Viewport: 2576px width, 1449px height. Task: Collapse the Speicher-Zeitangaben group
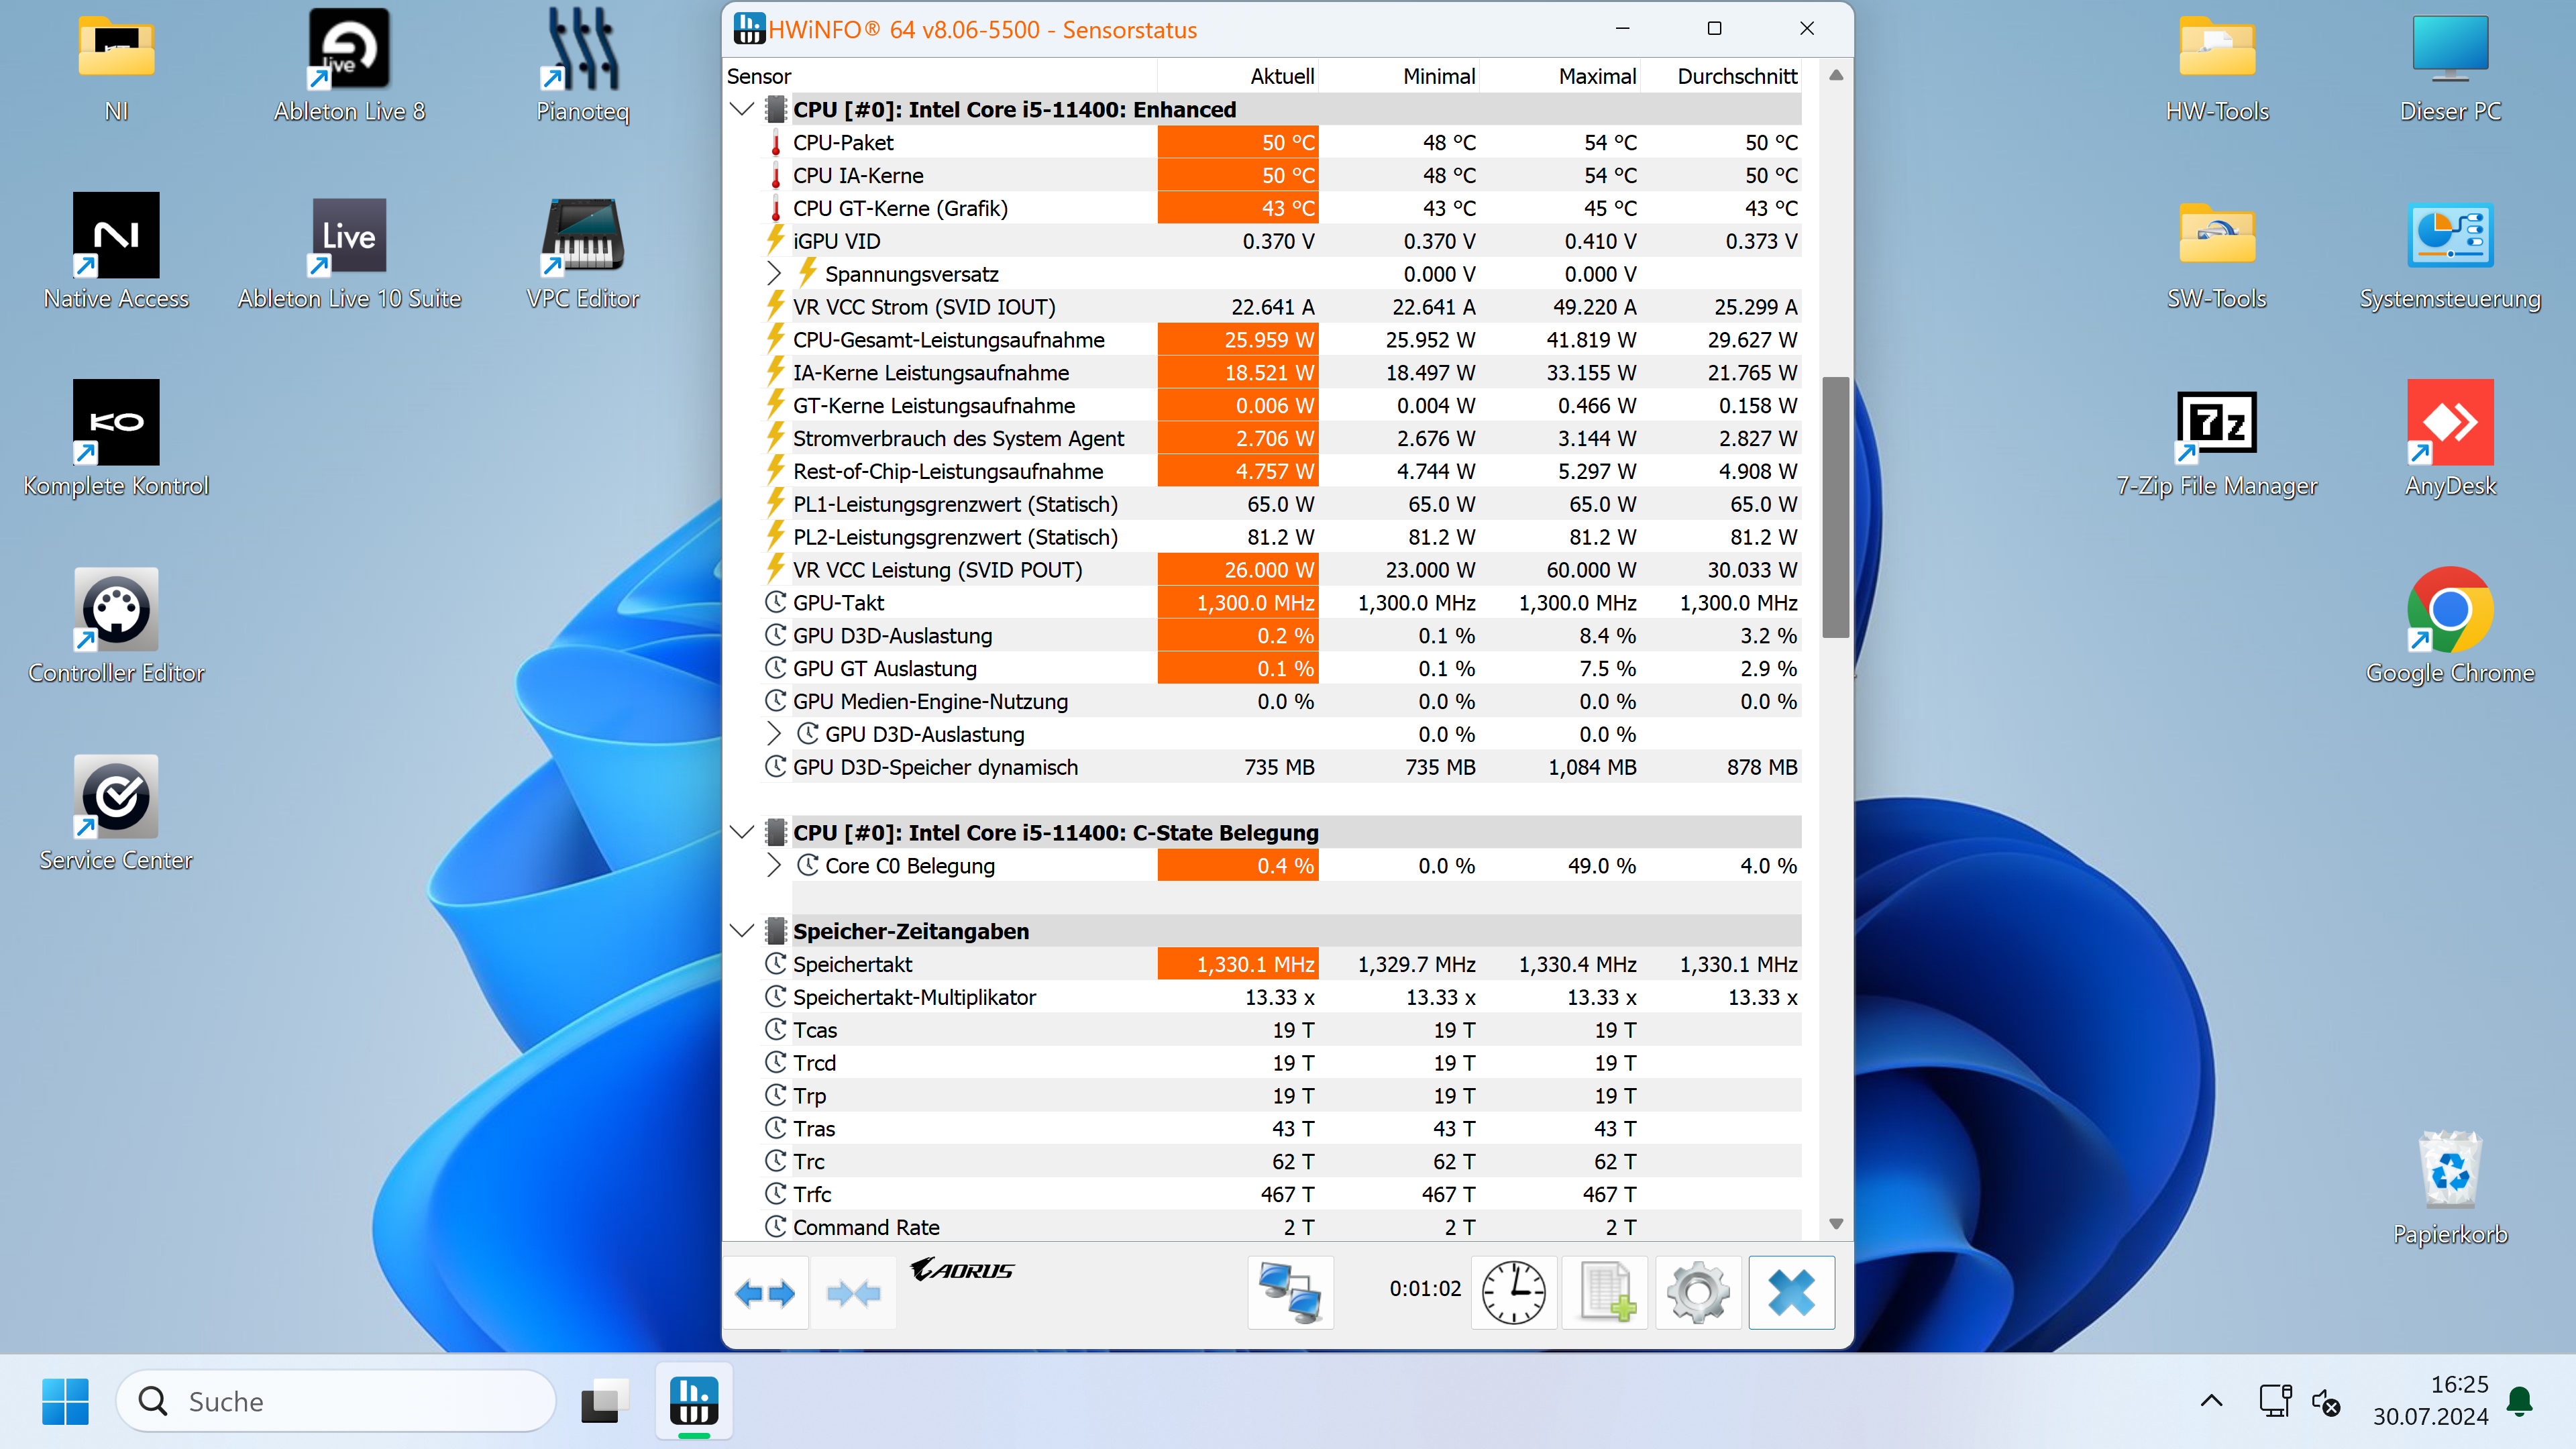[x=742, y=930]
